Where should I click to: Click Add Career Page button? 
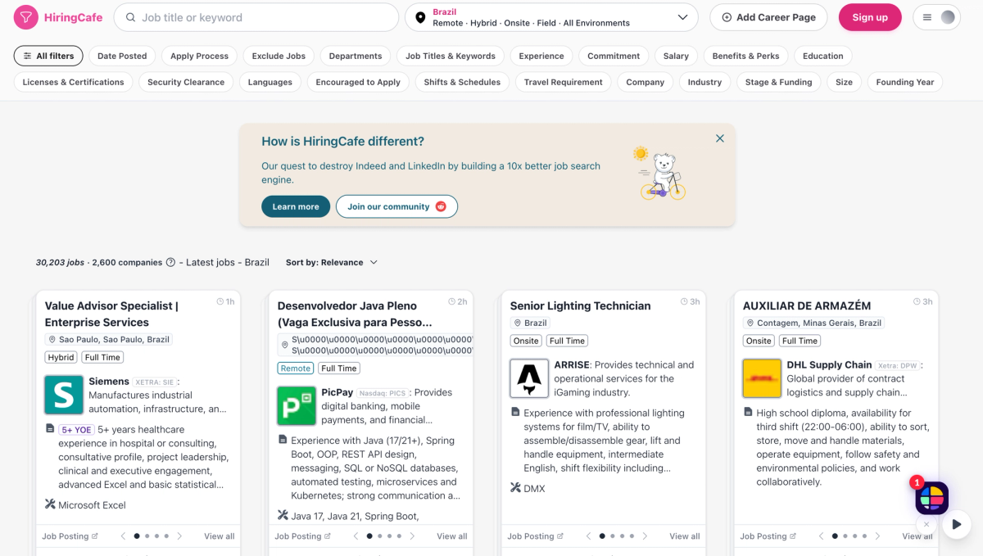pos(768,17)
